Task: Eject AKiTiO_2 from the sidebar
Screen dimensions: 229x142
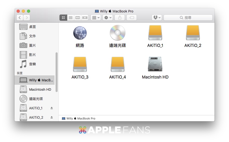Action: coord(52,117)
